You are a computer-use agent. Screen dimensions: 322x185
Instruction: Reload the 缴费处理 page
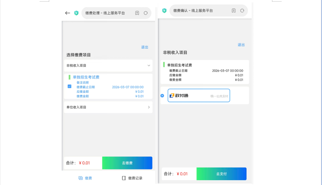point(146,13)
